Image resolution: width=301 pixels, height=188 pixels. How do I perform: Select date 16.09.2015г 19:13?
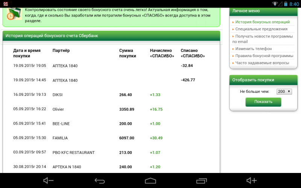tap(30, 95)
